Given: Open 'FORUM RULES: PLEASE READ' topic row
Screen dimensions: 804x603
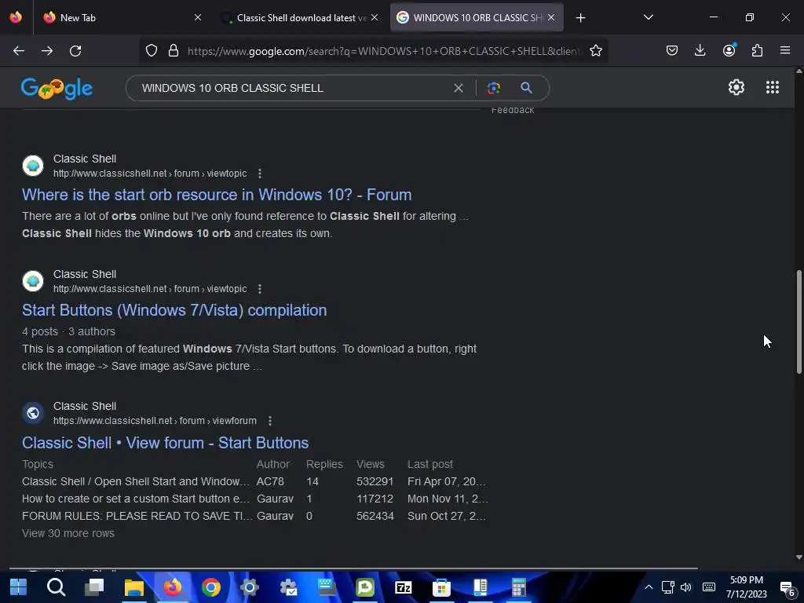Looking at the screenshot, I should click(x=137, y=517).
